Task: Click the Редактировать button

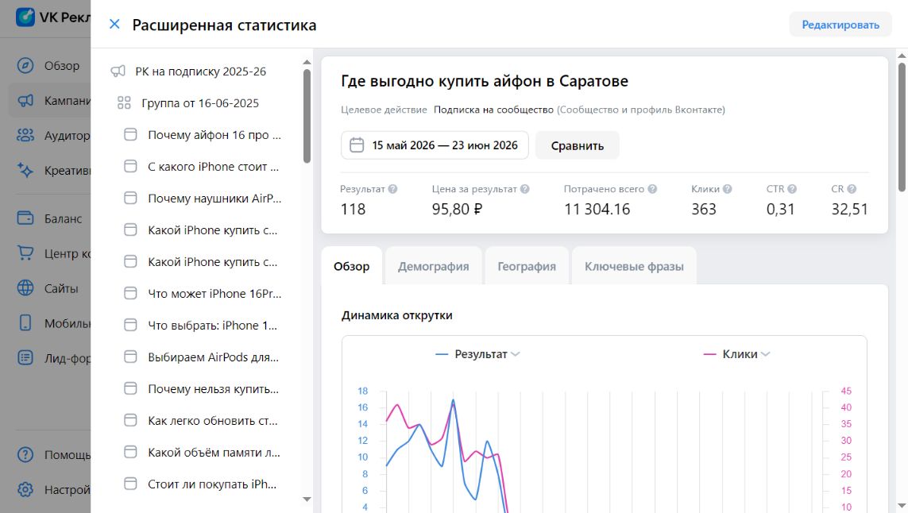Action: (840, 25)
